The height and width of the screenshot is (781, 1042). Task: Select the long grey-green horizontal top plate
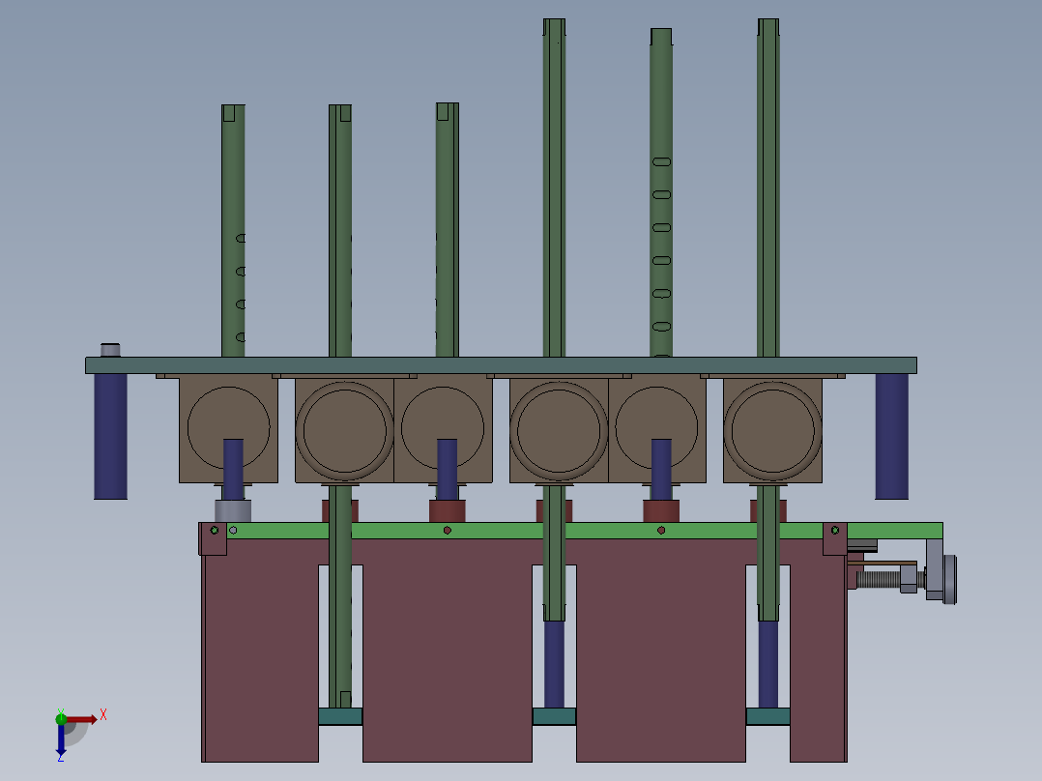coord(501,365)
